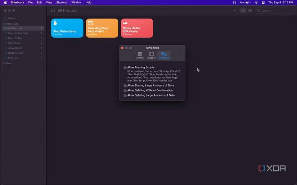Viewport: 297px width, 185px height.
Task: Open the Stop Distractions shortcut card
Action: [67, 28]
